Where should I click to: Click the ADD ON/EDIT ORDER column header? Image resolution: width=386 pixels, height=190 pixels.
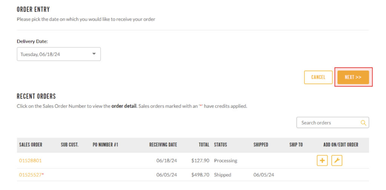[x=341, y=145]
